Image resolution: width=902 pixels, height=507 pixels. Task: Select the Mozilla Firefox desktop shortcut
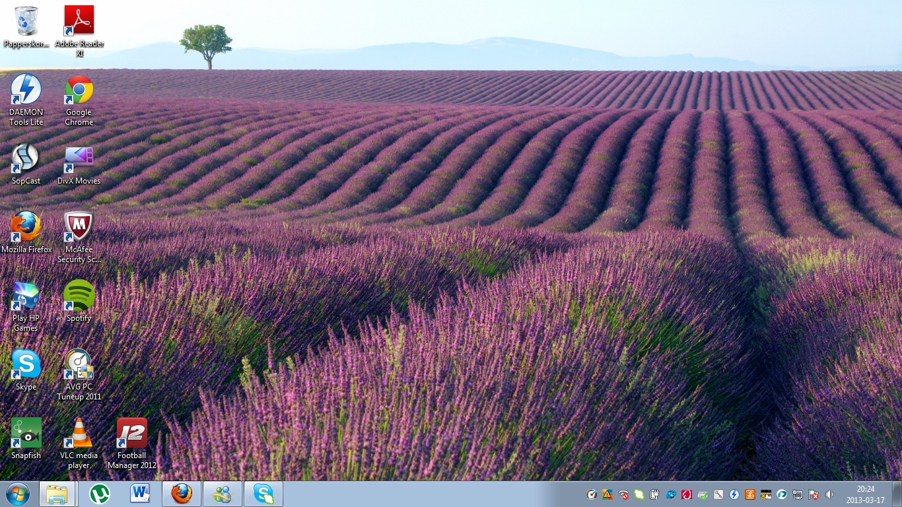(26, 227)
